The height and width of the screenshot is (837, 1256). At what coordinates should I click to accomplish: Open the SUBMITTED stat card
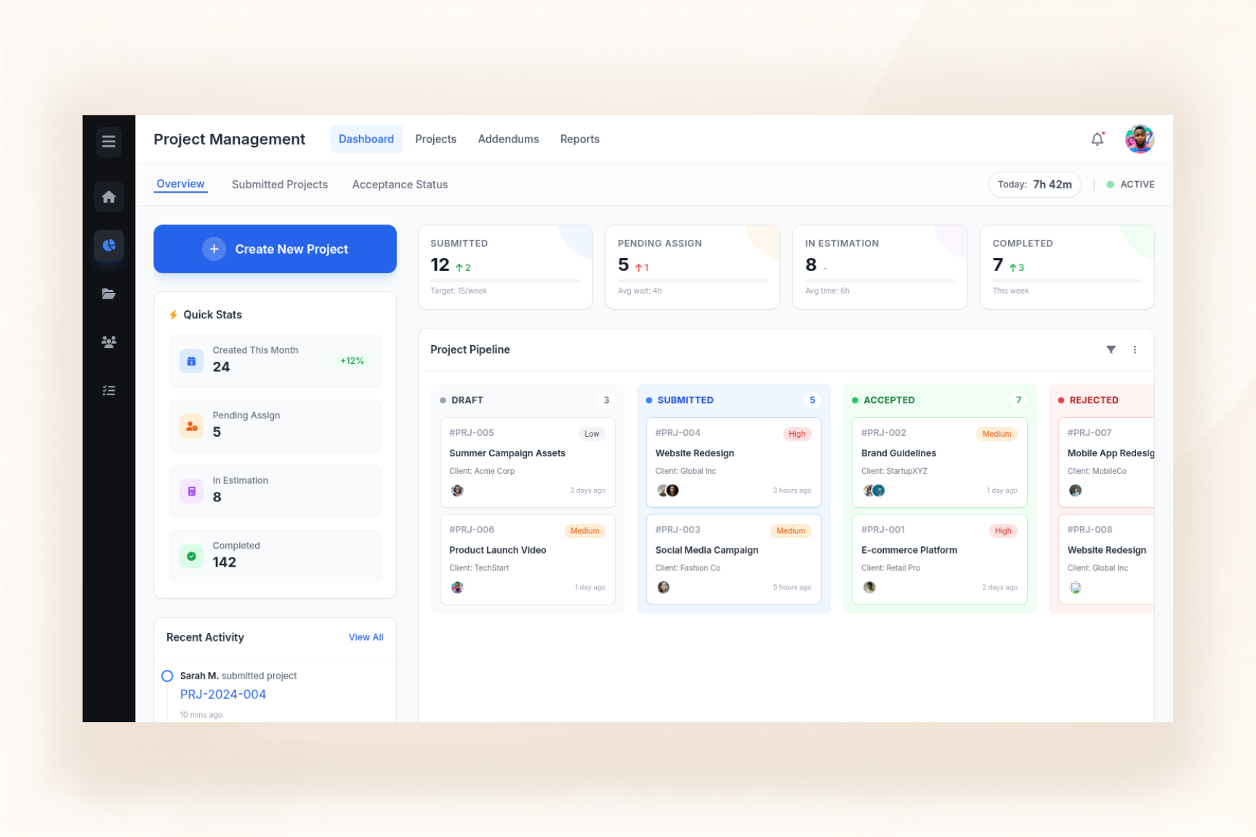click(x=506, y=267)
